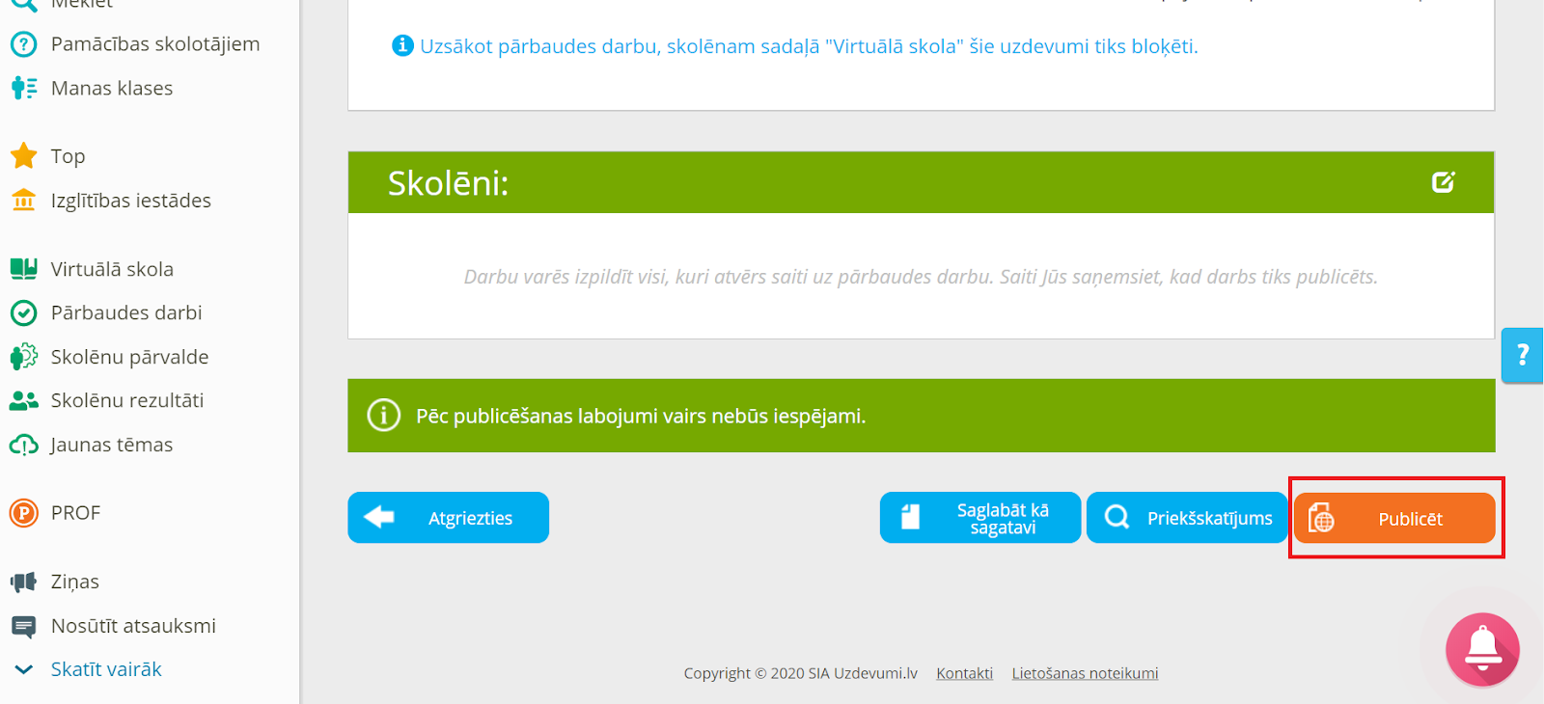
Task: Open the Lietošanas noteikumi footer link
Action: (1085, 673)
